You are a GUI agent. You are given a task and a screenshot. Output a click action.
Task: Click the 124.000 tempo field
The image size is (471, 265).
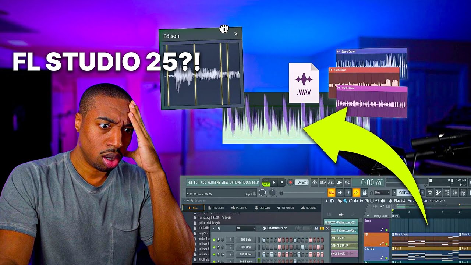pyautogui.click(x=301, y=182)
